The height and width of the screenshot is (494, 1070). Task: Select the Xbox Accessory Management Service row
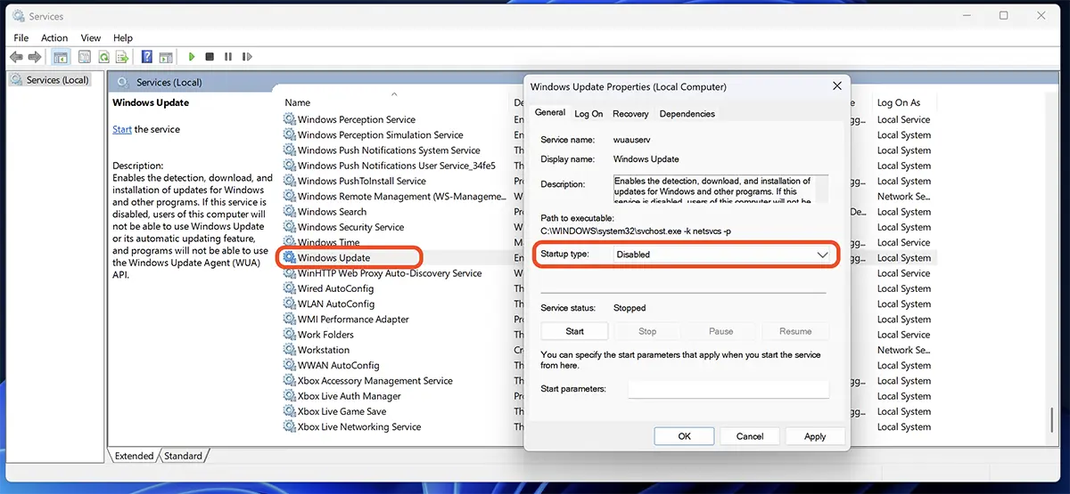tap(375, 381)
